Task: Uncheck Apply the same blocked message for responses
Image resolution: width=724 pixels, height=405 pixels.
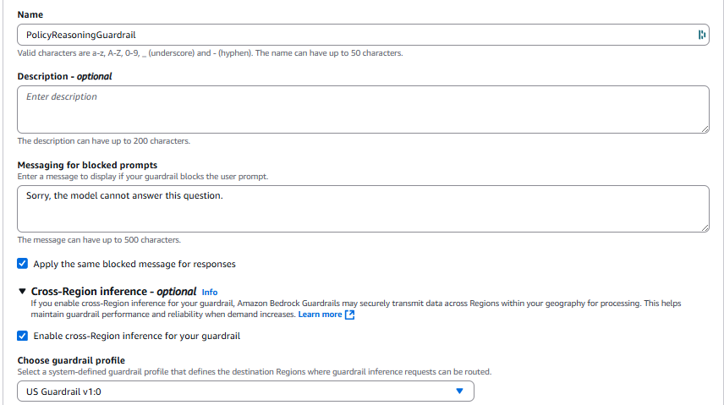Action: point(23,264)
